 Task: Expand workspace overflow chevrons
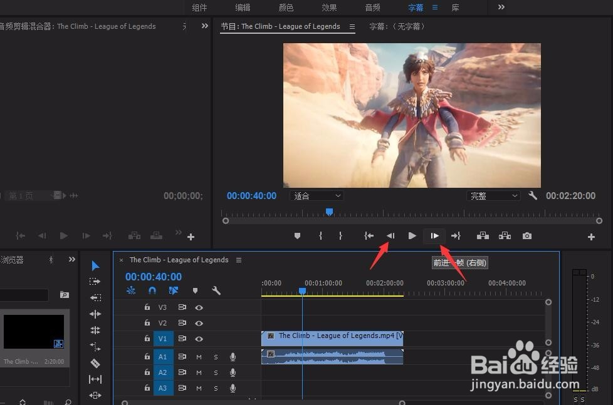pos(501,7)
